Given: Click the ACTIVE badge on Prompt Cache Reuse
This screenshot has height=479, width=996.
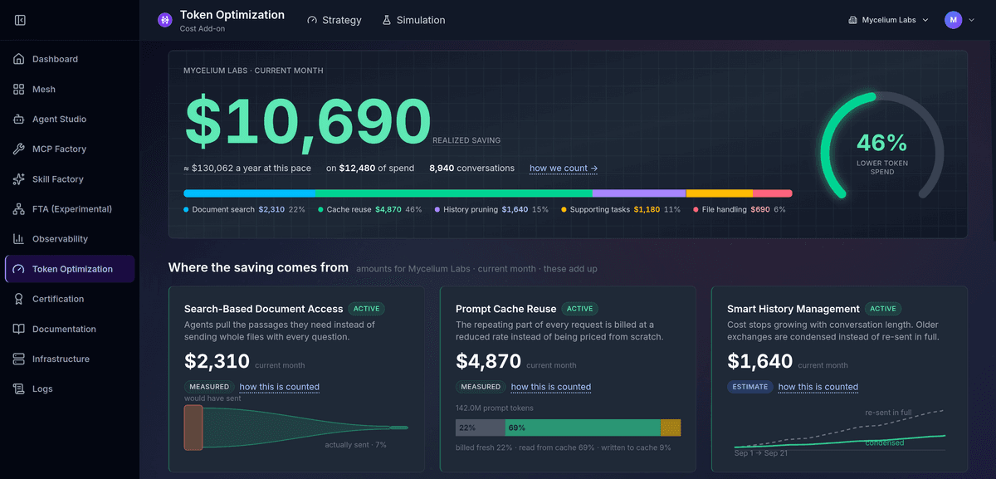Looking at the screenshot, I should pos(579,309).
